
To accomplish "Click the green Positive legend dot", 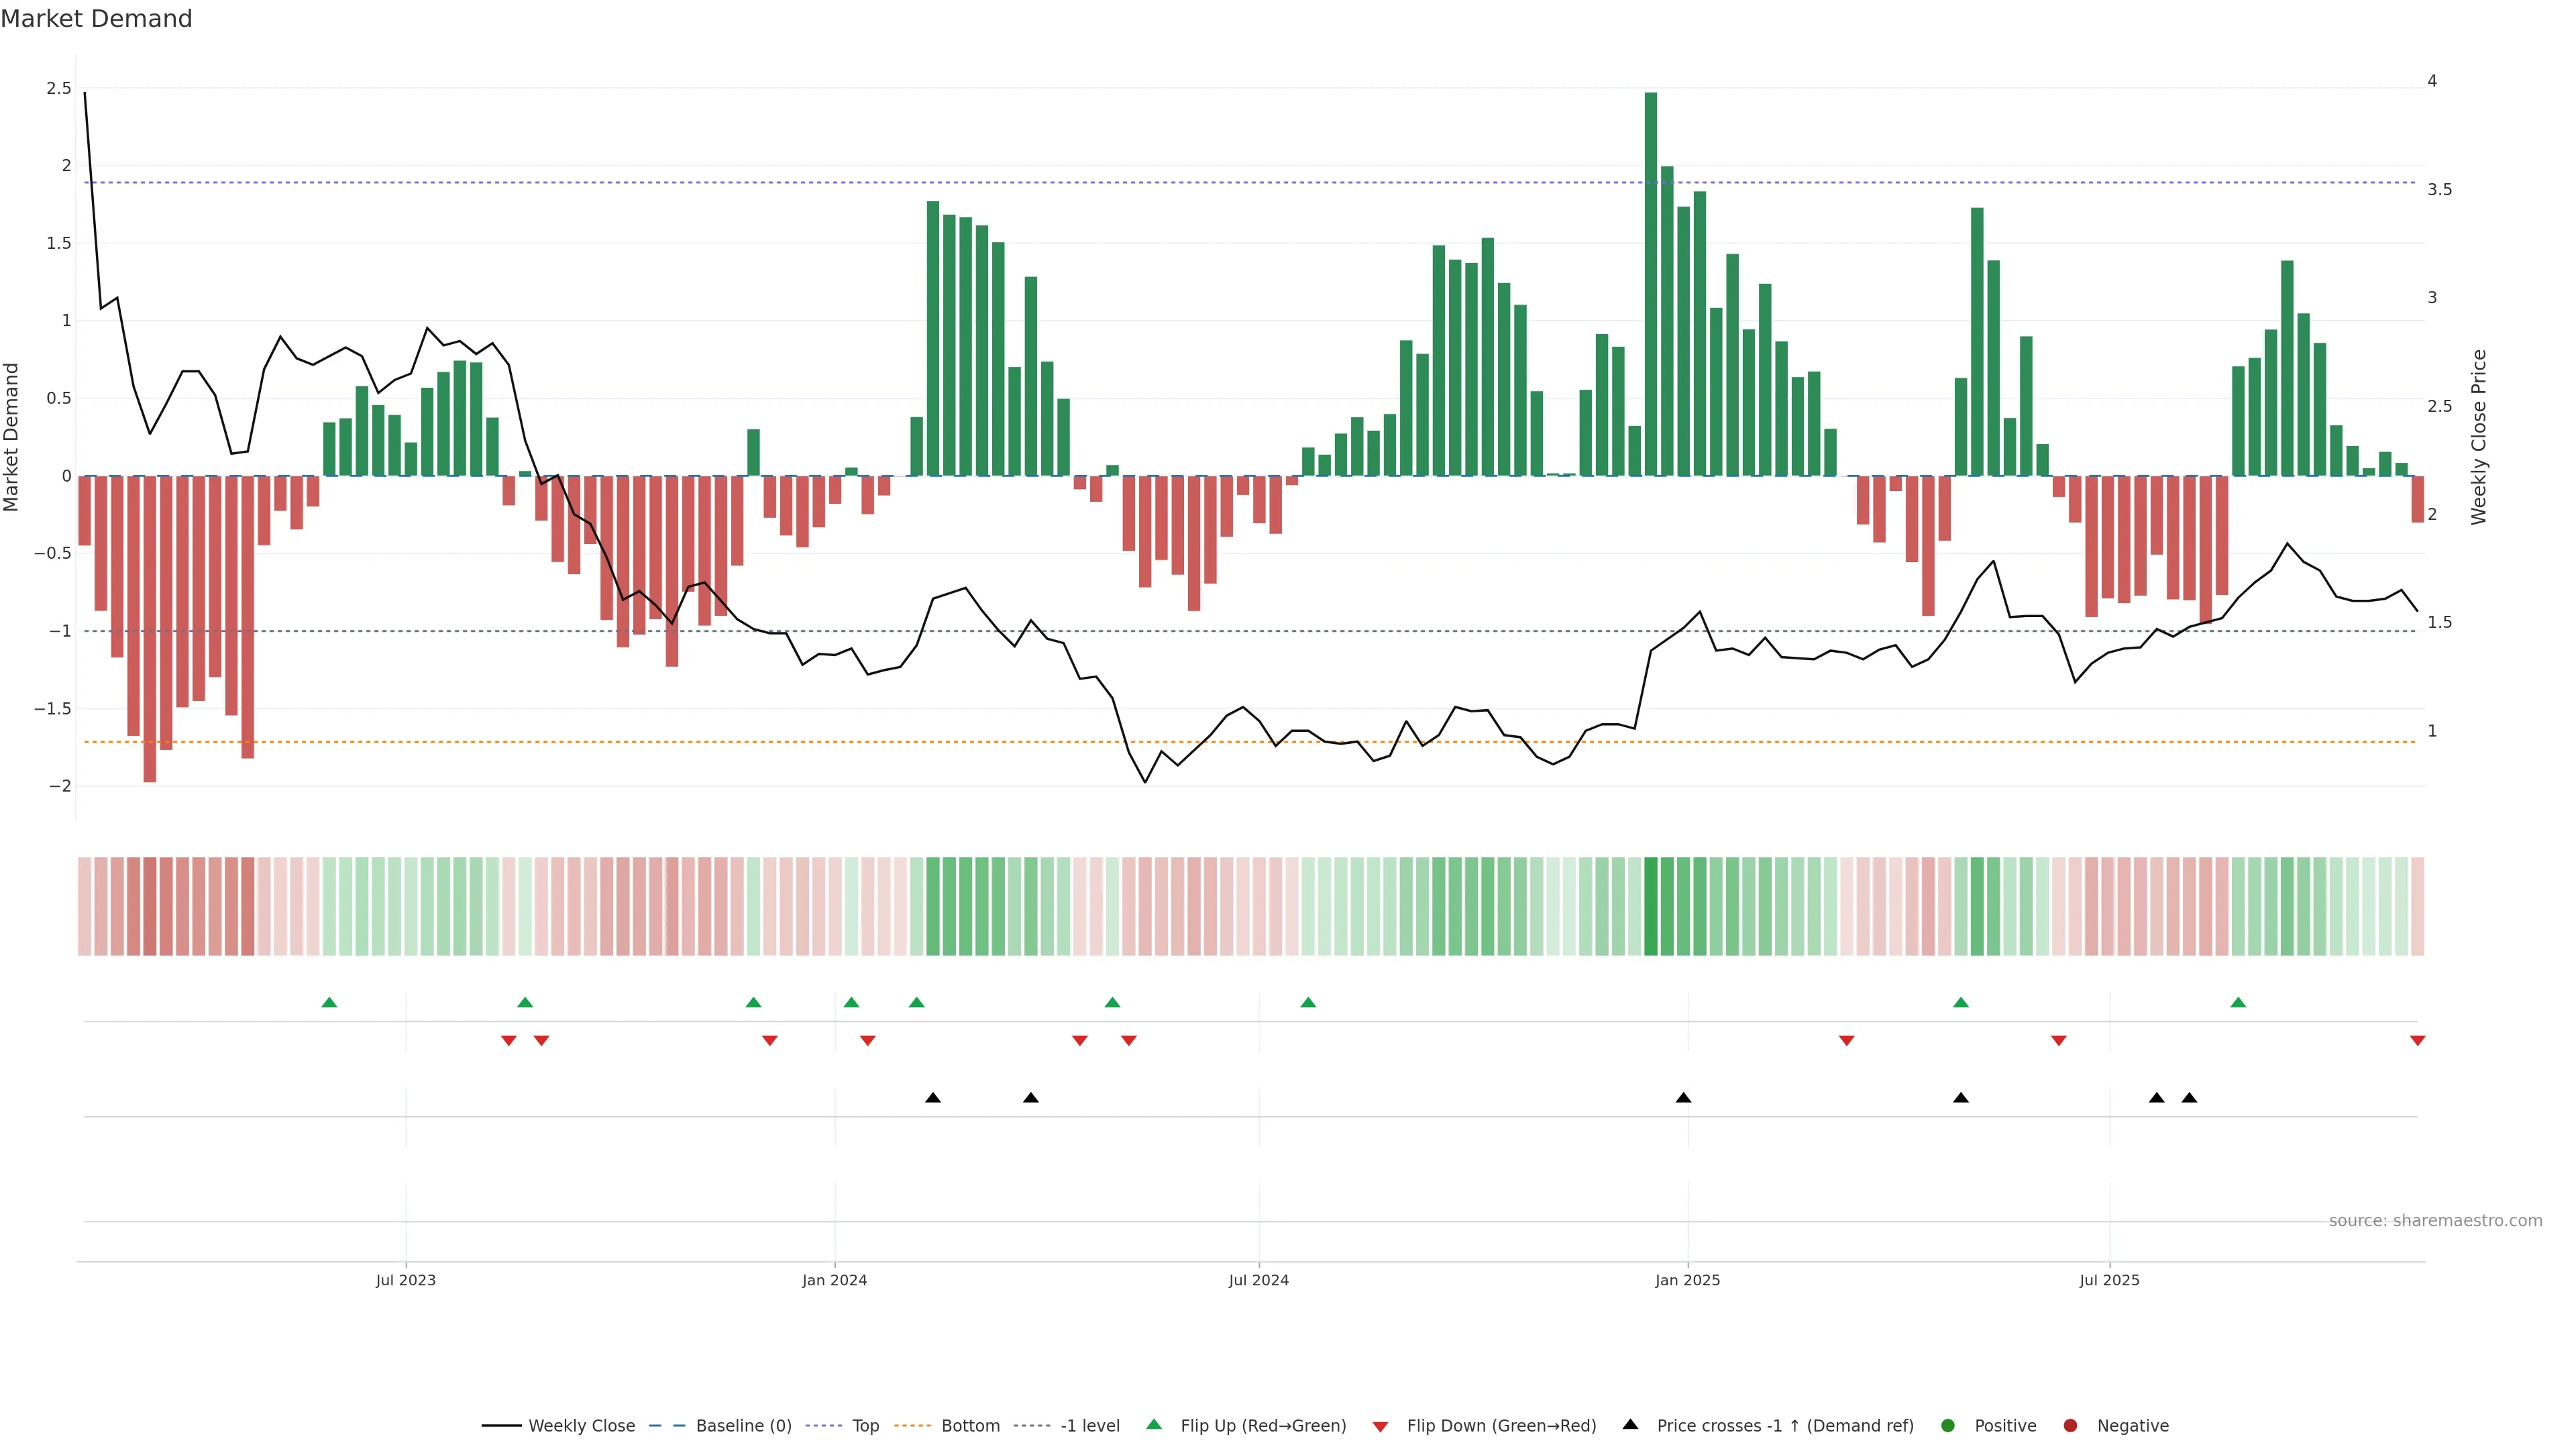I will click(1947, 1425).
